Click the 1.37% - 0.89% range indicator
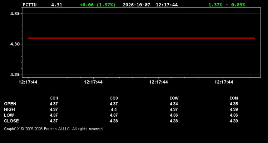 227,5
